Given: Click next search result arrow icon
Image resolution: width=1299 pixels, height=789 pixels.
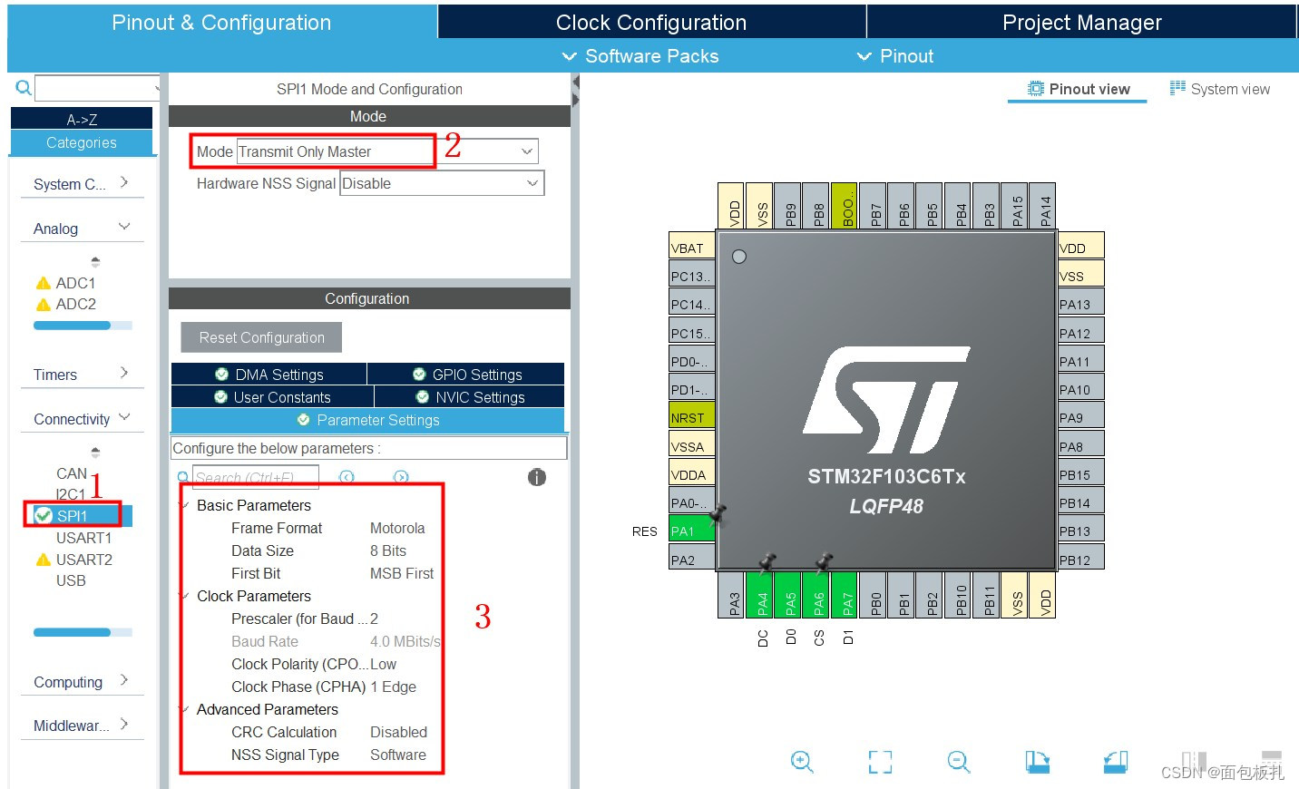Looking at the screenshot, I should [401, 477].
